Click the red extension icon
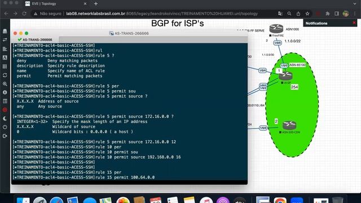The image size is (361, 203). 318,14
